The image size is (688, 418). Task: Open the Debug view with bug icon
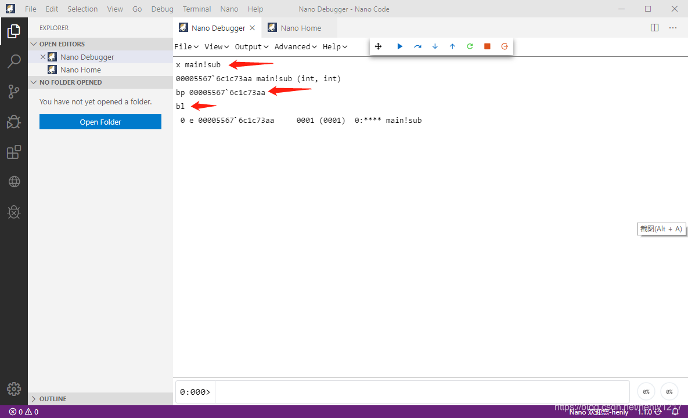(13, 121)
